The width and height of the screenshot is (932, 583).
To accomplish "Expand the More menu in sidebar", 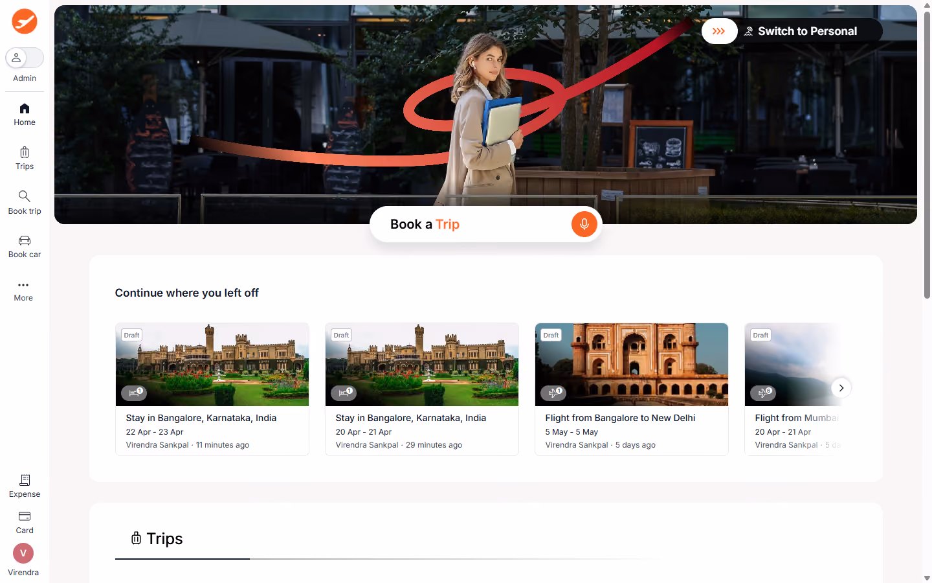I will (23, 291).
